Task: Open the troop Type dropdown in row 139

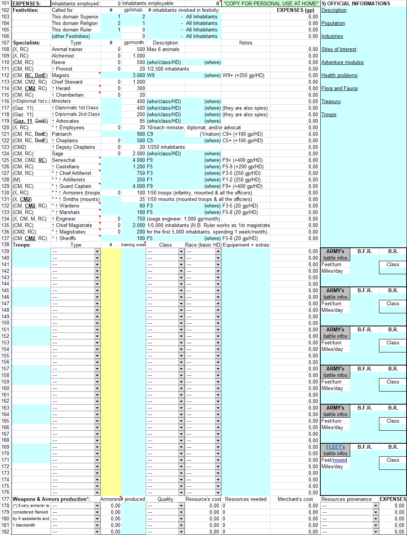Action: pyautogui.click(x=97, y=252)
